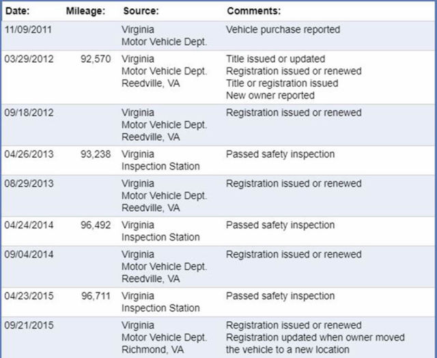Click the "Richmond, VA" source location
437x358 pixels.
point(151,350)
